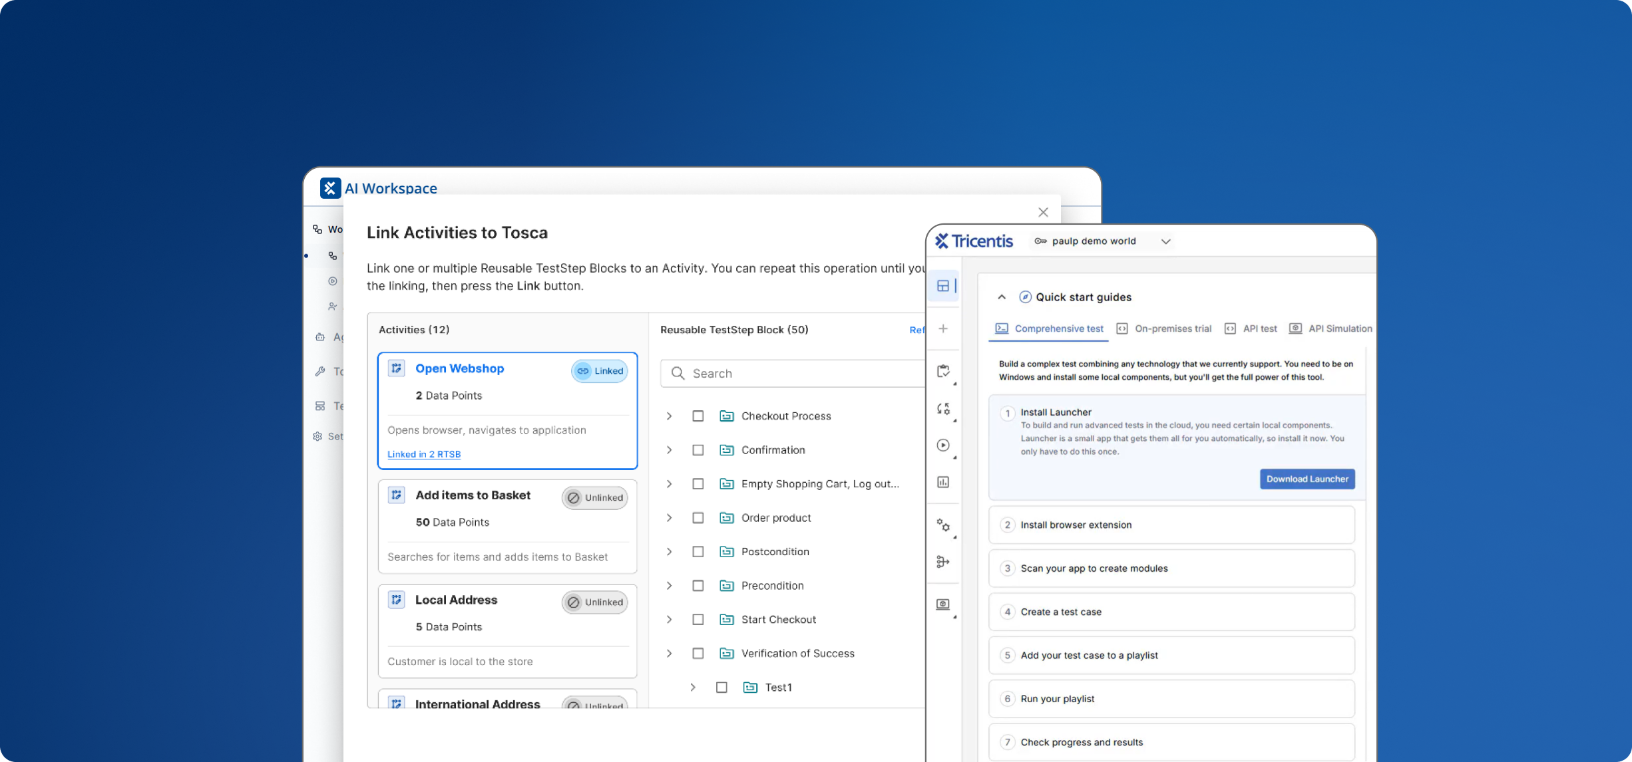Screen dimensions: 1632x762
Task: Expand the Order product folder
Action: [670, 518]
